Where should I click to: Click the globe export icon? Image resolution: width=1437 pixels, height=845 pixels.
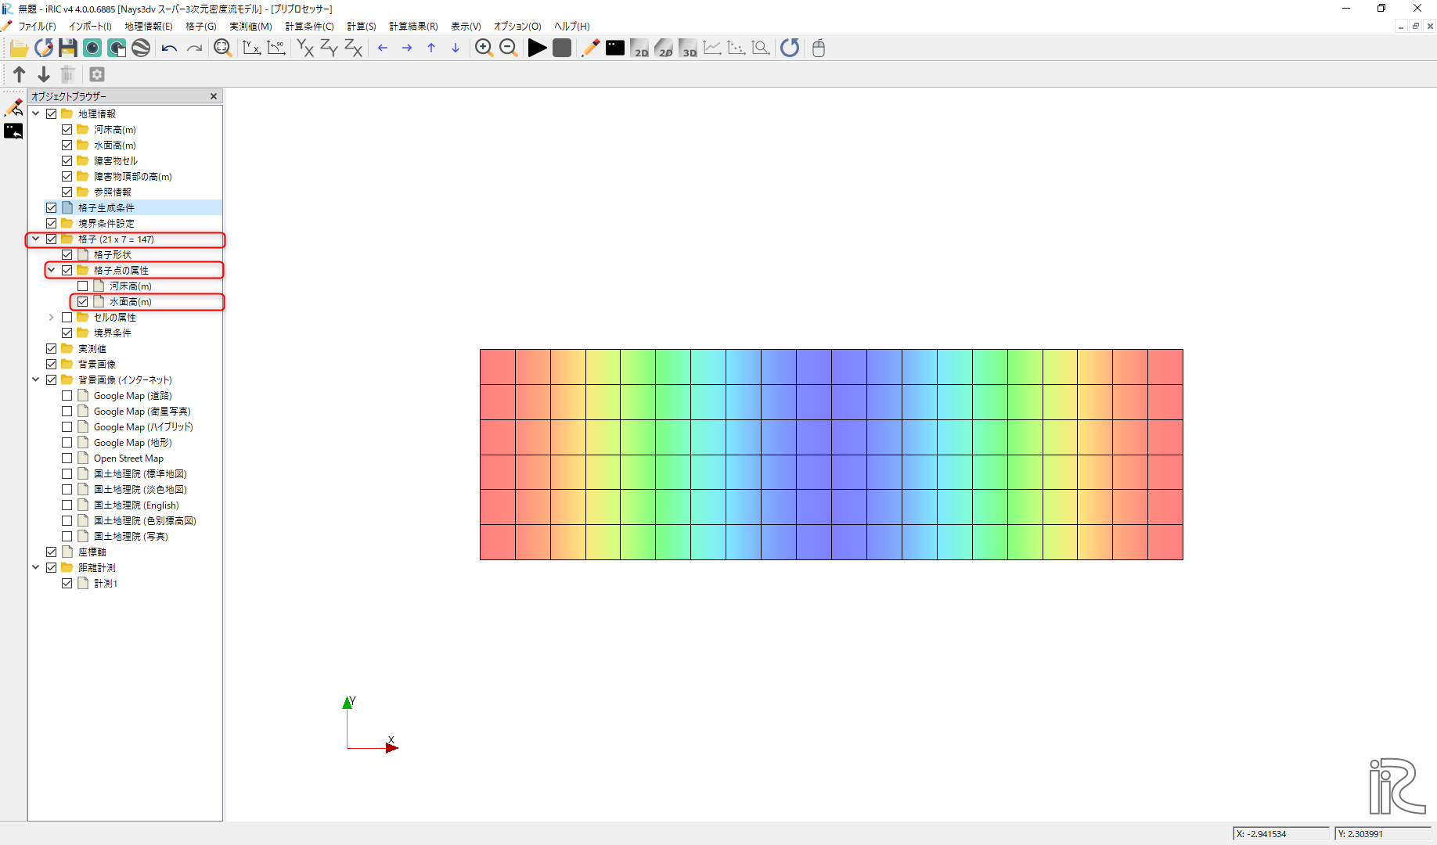pos(141,49)
